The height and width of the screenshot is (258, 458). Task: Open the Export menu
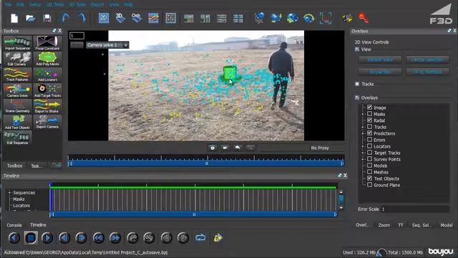[97, 4]
